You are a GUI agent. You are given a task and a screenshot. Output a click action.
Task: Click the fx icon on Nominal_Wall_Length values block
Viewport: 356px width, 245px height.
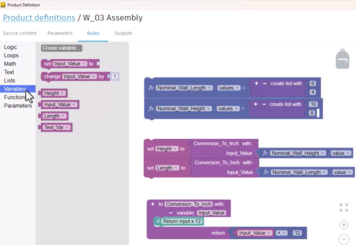[151, 88]
